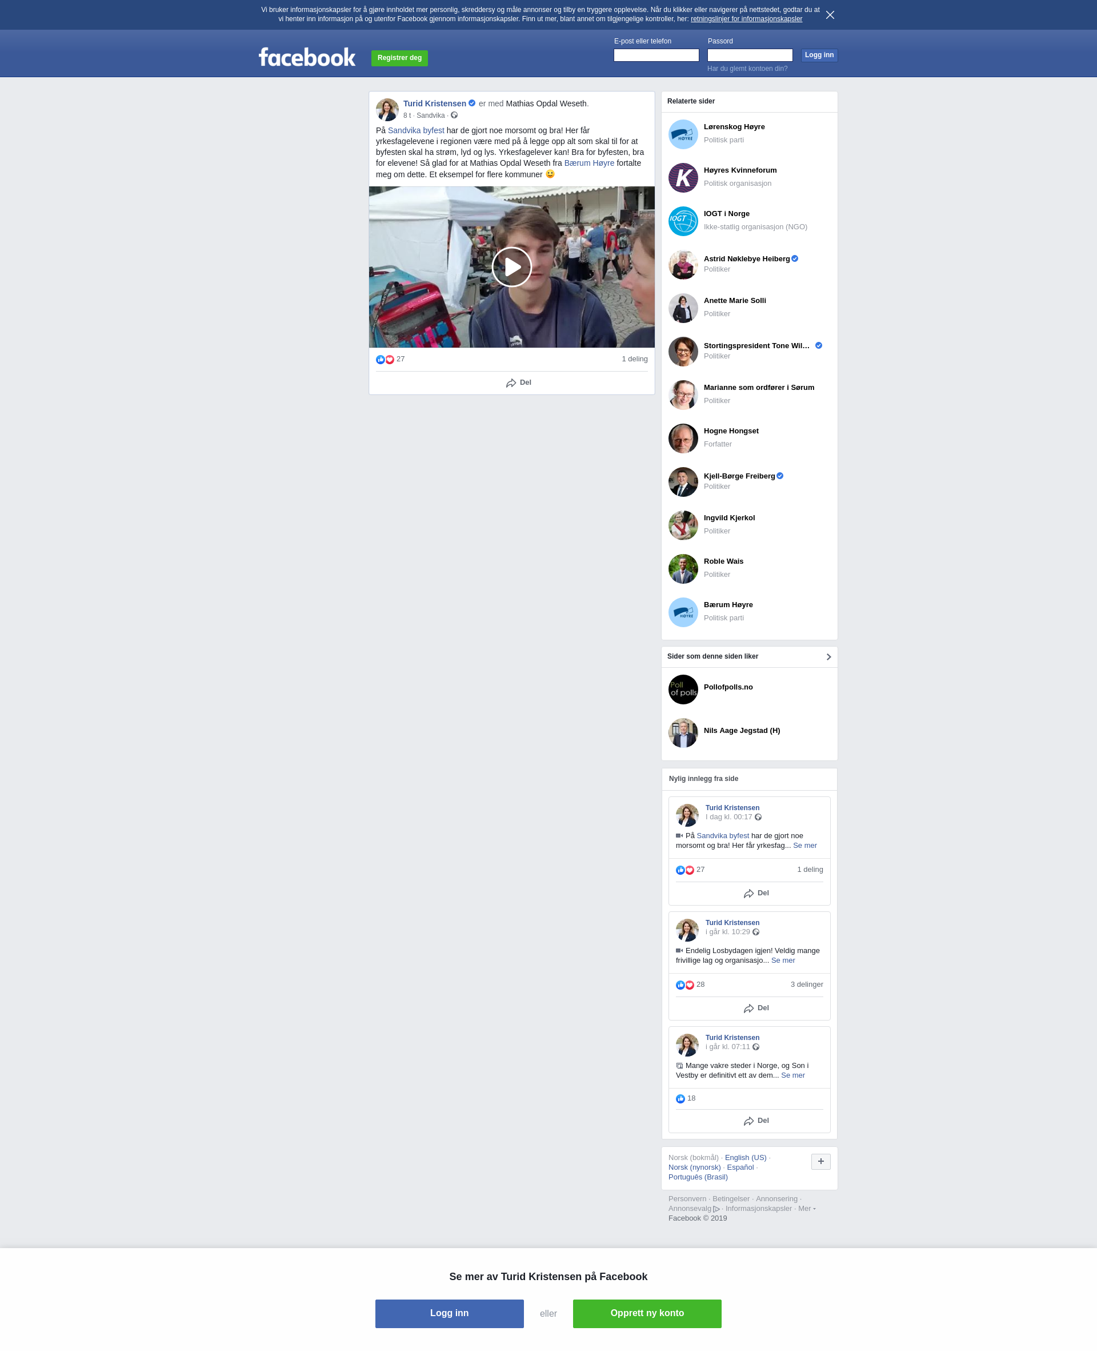Open Bærum Høyre page logo in related pages

point(683,612)
